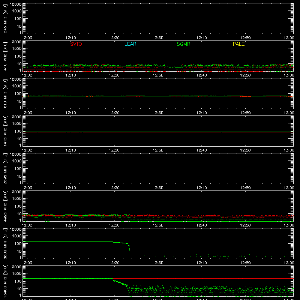Image resolution: width=300 pixels, height=300 pixels.
Task: Click the 410 MHz panel's 12:10 time label
Action: [71, 75]
